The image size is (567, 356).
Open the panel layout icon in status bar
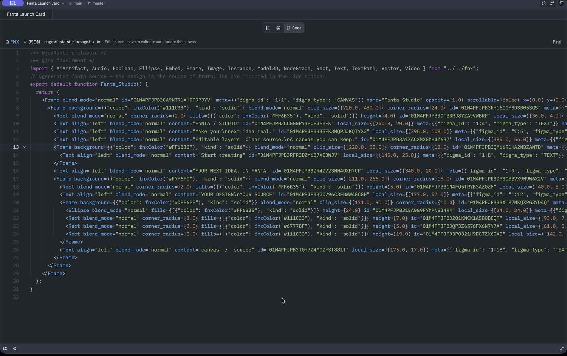(x=5, y=349)
